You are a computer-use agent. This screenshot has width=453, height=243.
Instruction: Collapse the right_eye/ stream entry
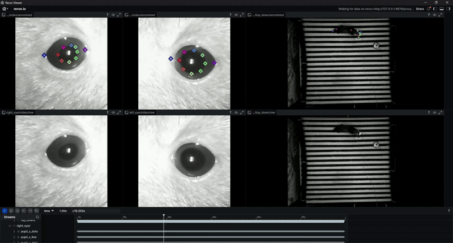coord(10,225)
